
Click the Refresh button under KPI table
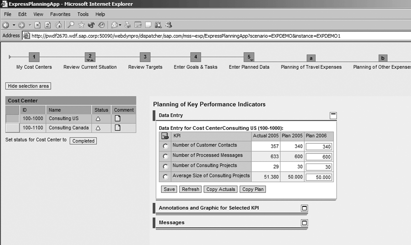click(191, 190)
